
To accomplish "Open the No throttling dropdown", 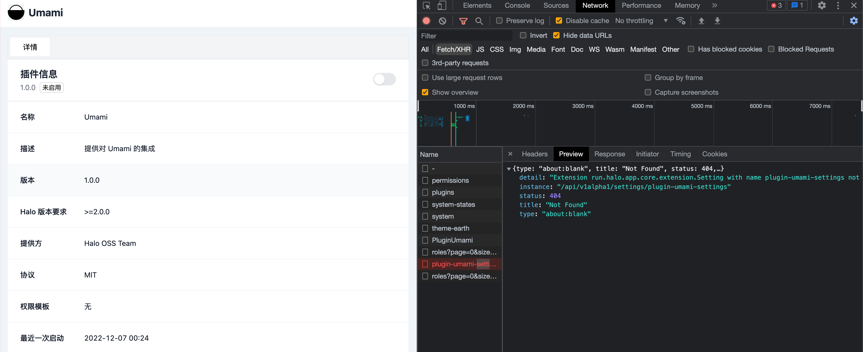I will click(641, 21).
